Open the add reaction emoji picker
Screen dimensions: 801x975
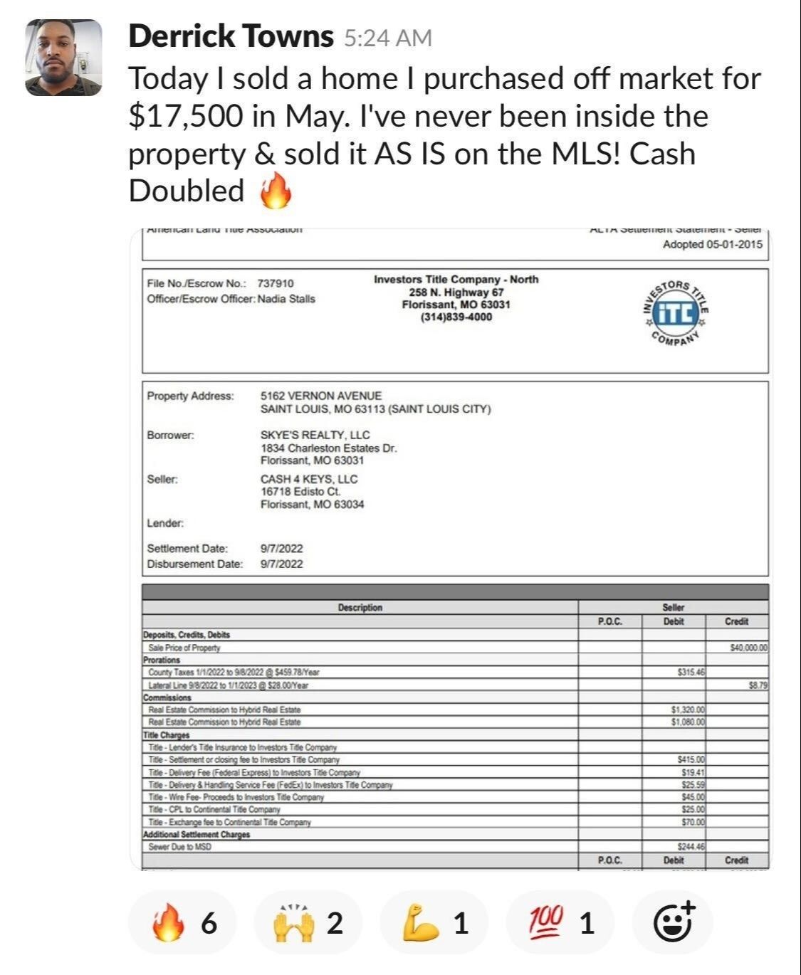pos(674,923)
